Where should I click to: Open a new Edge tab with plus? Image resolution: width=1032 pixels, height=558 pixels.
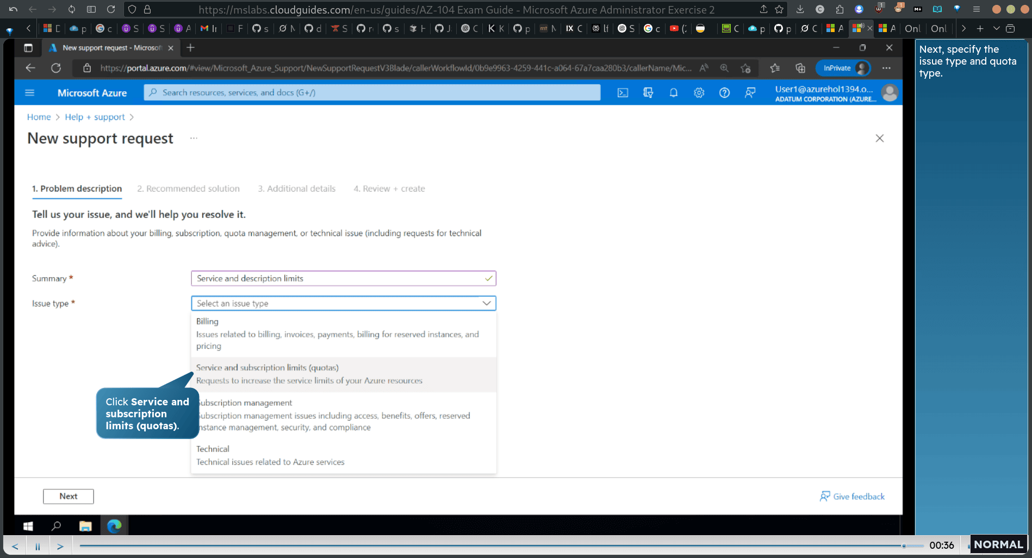(190, 48)
